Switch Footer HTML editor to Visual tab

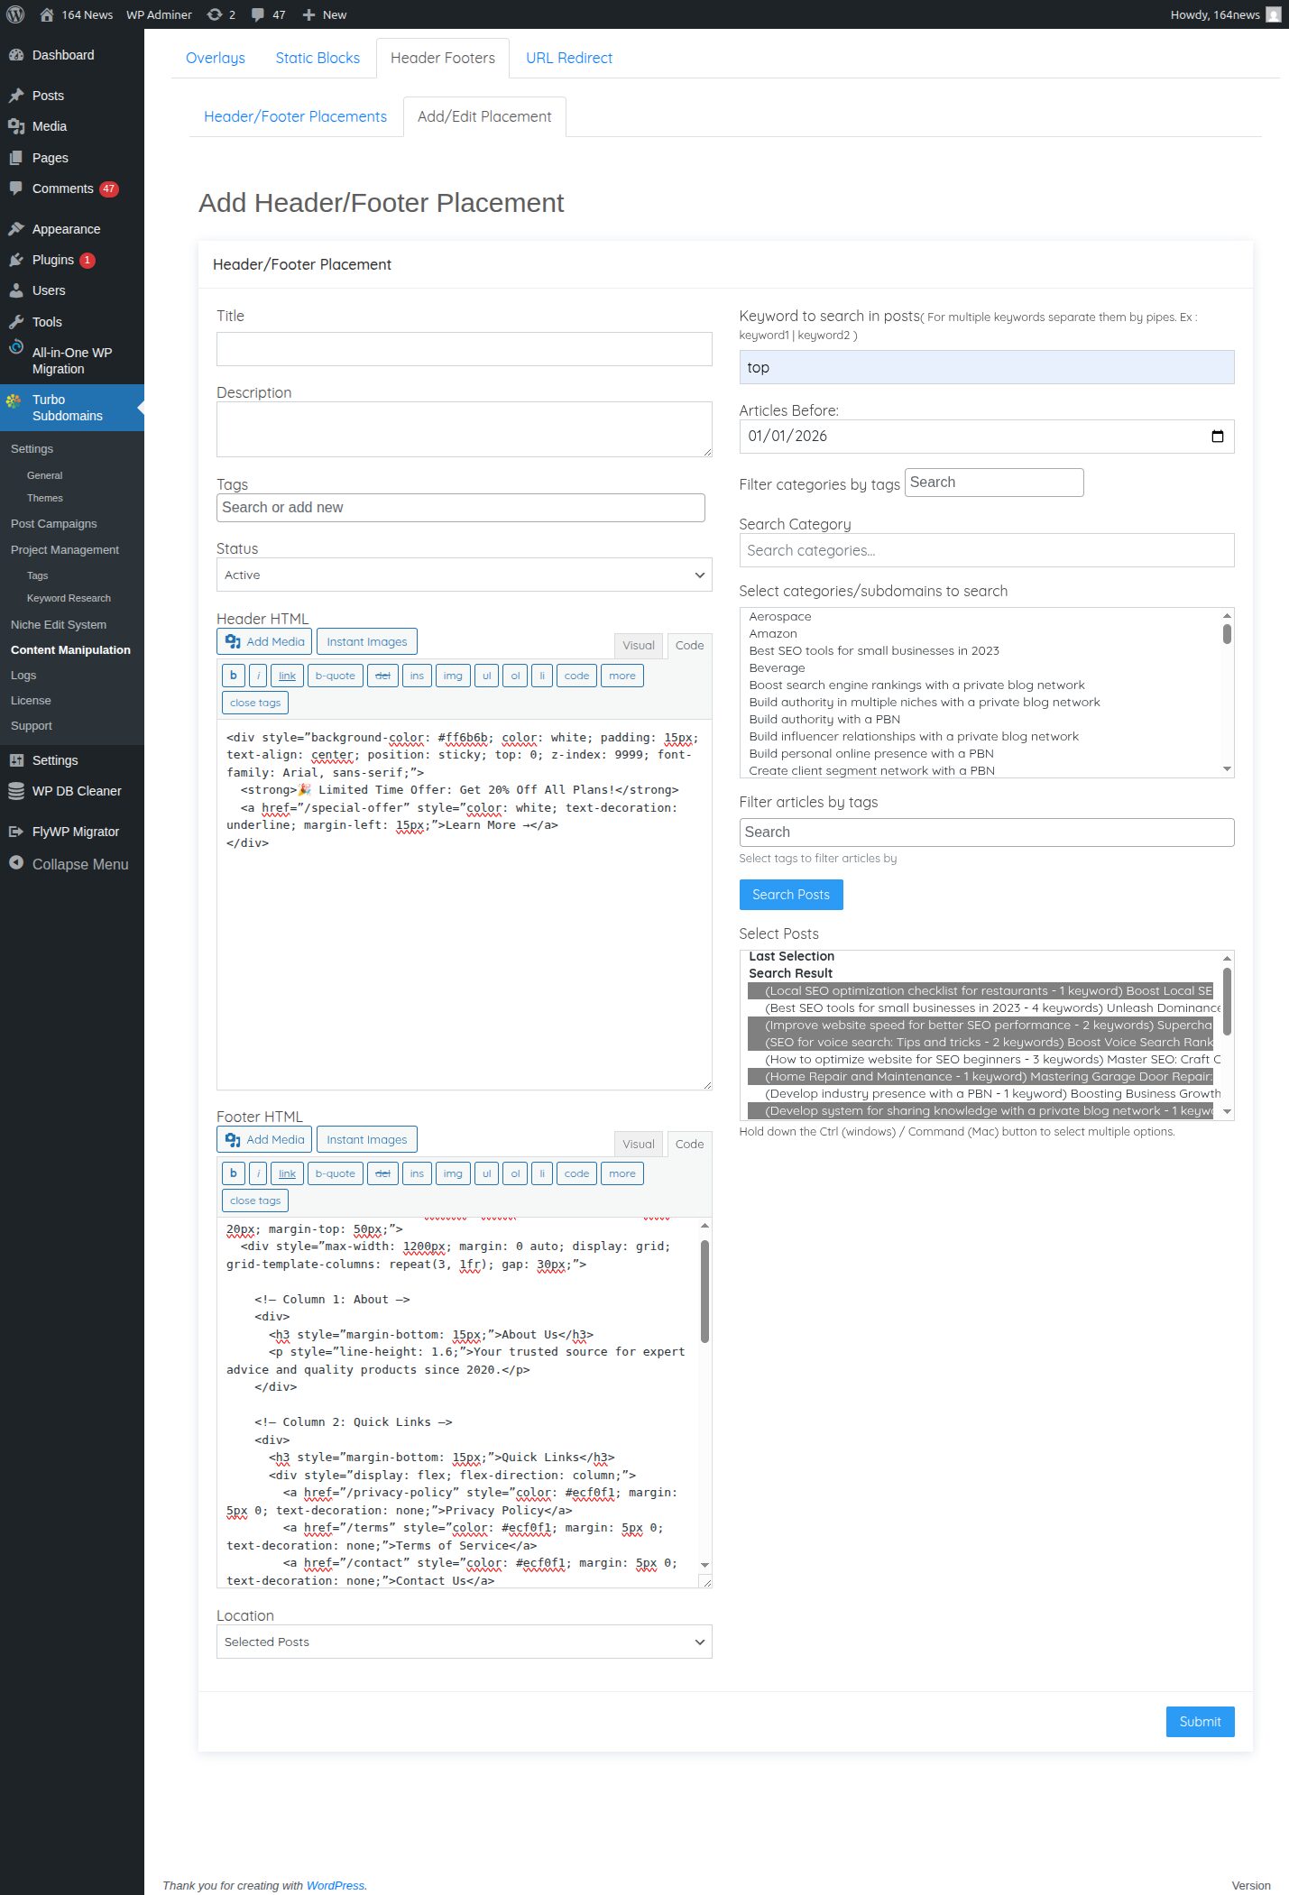coord(639,1144)
